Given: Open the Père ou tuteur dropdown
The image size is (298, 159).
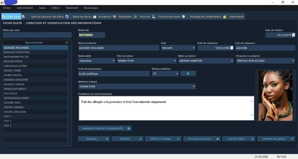Looking at the screenshot, I should pyautogui.click(x=175, y=61).
